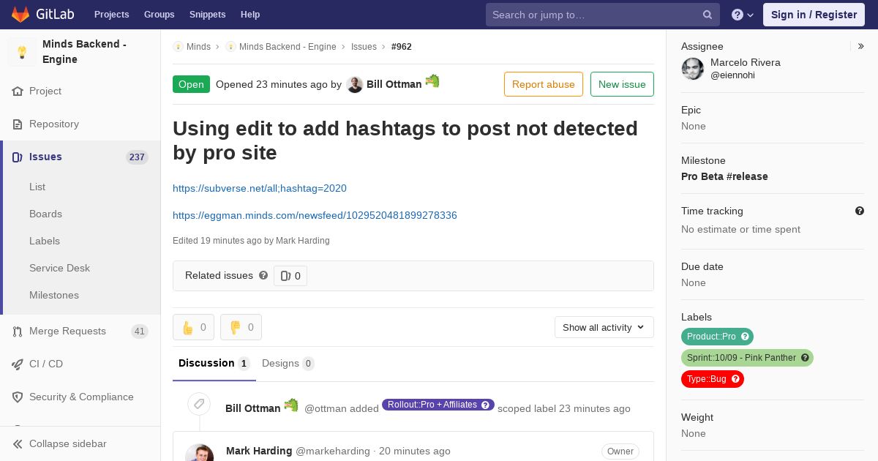878x461 pixels.
Task: Open the Milestones sidebar item
Action: pos(54,296)
